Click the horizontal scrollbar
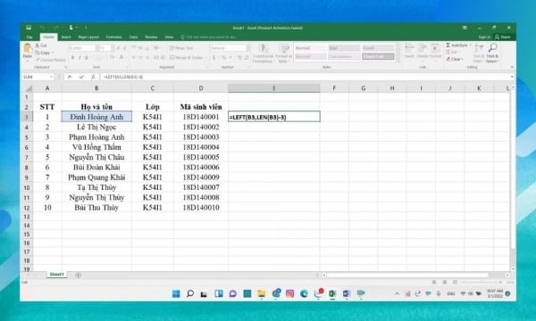Screen dimensions: 536x321 click(x=407, y=276)
